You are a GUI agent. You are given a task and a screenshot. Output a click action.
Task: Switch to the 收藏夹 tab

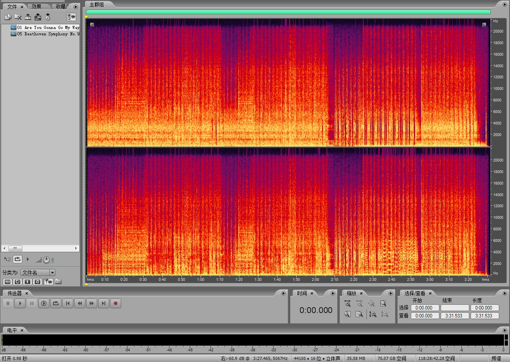pos(61,6)
